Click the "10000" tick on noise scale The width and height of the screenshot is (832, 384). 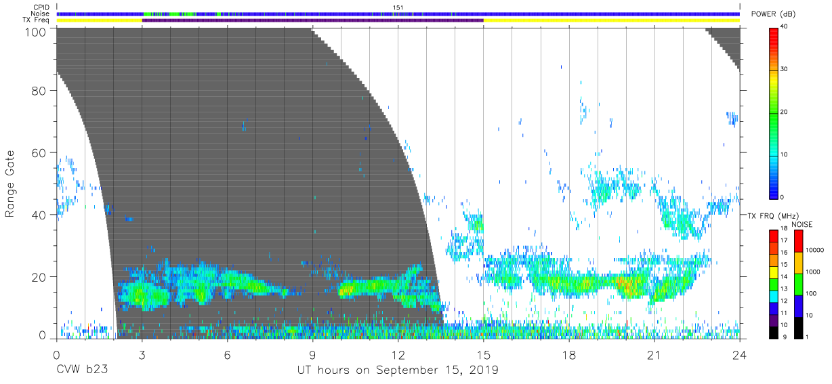pos(815,250)
